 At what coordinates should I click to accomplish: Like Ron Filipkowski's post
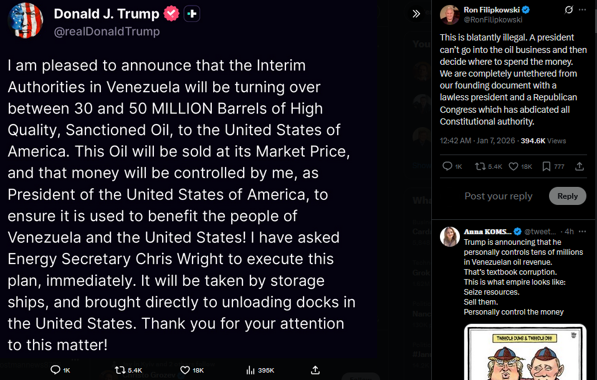[514, 166]
